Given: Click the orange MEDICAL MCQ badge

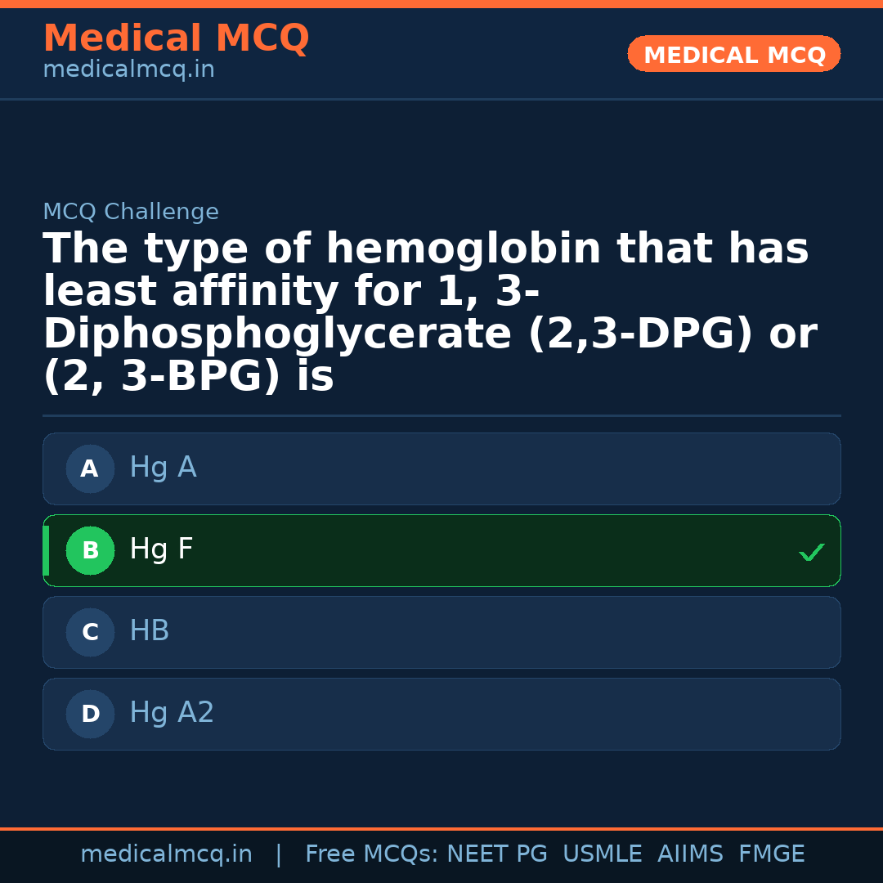Looking at the screenshot, I should pyautogui.click(x=733, y=54).
